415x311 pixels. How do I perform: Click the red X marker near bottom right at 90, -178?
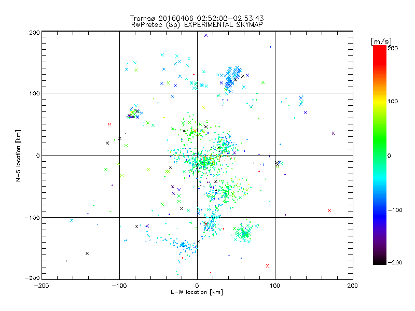point(267,266)
